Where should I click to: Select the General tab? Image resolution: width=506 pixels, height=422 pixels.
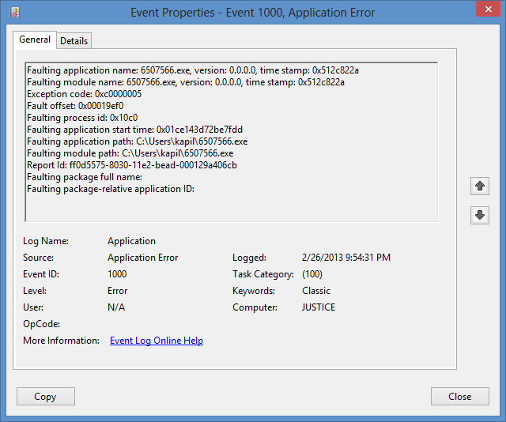(35, 40)
